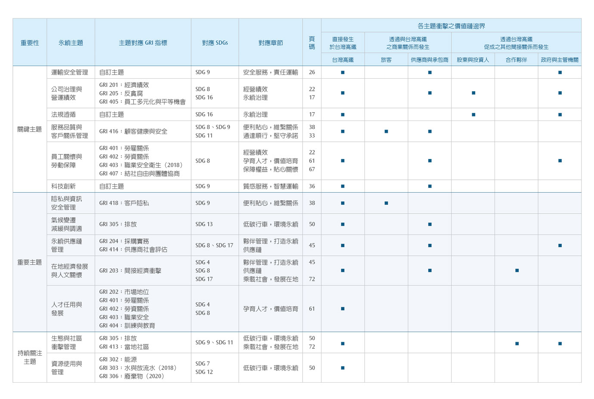Click the 員工關懷與勞動保障 topic cell
This screenshot has height=399, width=594.
(71, 161)
